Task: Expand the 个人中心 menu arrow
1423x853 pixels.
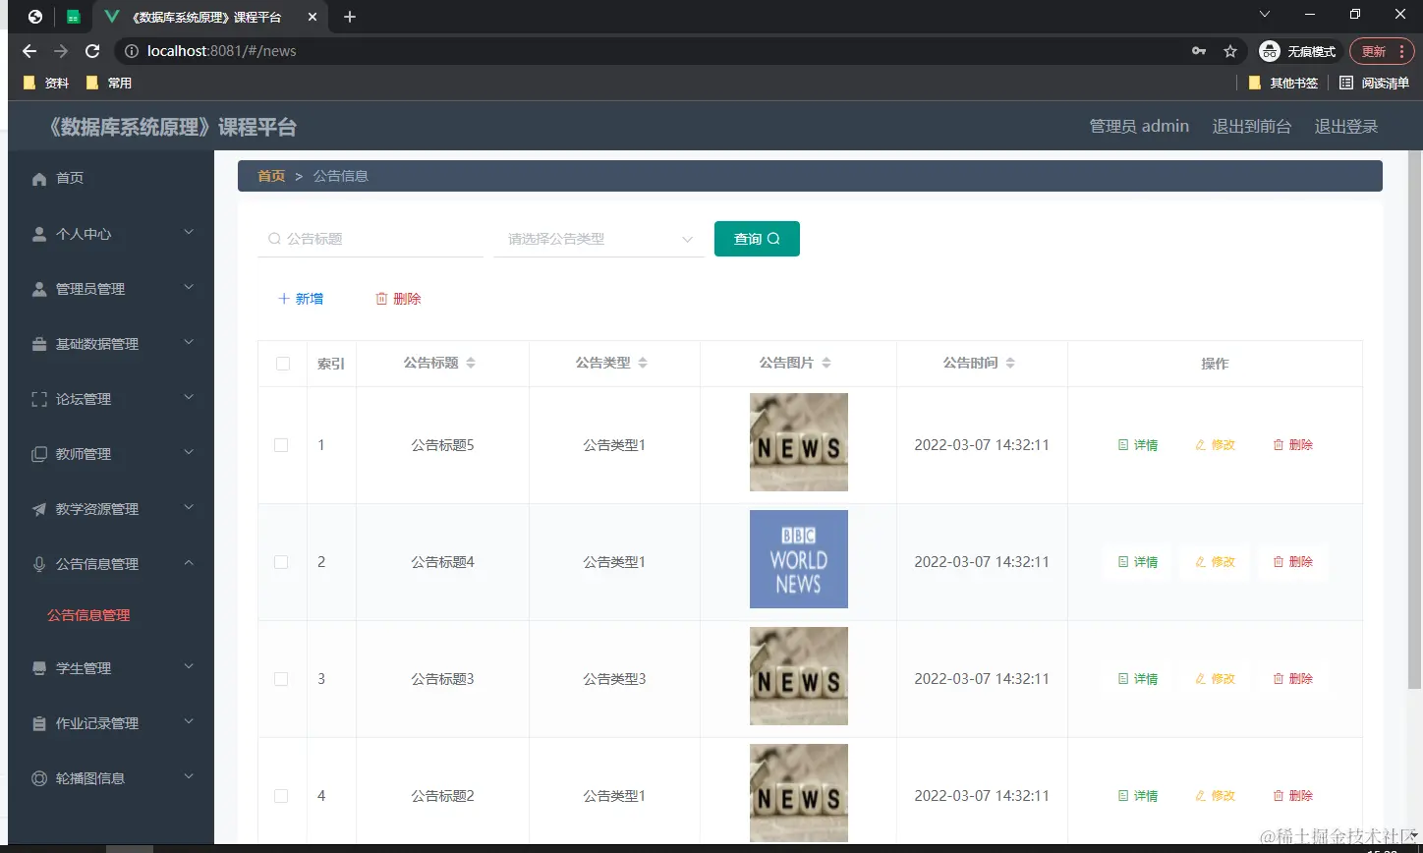Action: [x=190, y=232]
